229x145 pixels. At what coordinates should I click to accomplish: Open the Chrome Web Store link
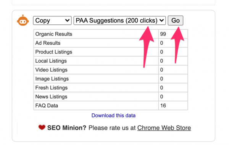(x=164, y=128)
